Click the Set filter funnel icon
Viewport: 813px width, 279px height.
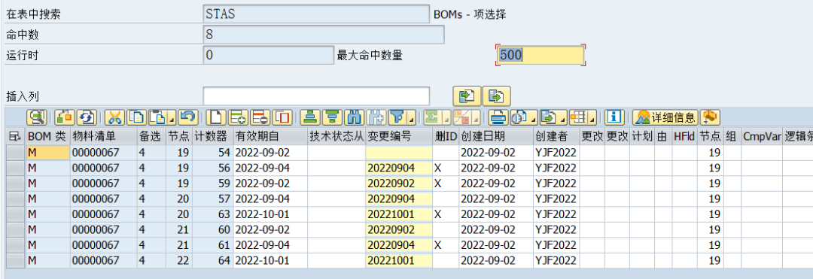(397, 117)
